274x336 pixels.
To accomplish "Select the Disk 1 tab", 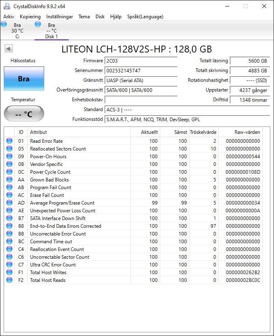I will [51, 31].
